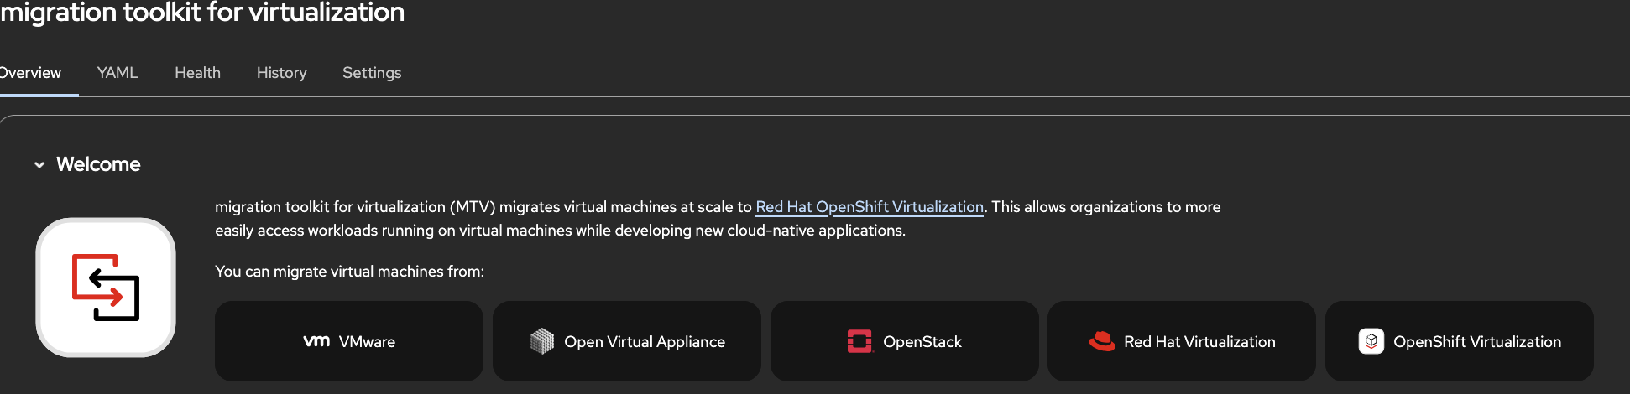Collapse the Welcome section chevron
Viewport: 1630px width, 394px height.
tap(39, 165)
